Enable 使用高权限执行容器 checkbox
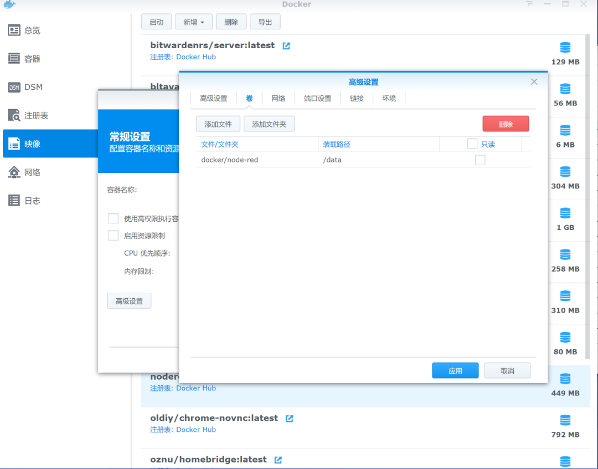The height and width of the screenshot is (469, 598). pyautogui.click(x=114, y=218)
